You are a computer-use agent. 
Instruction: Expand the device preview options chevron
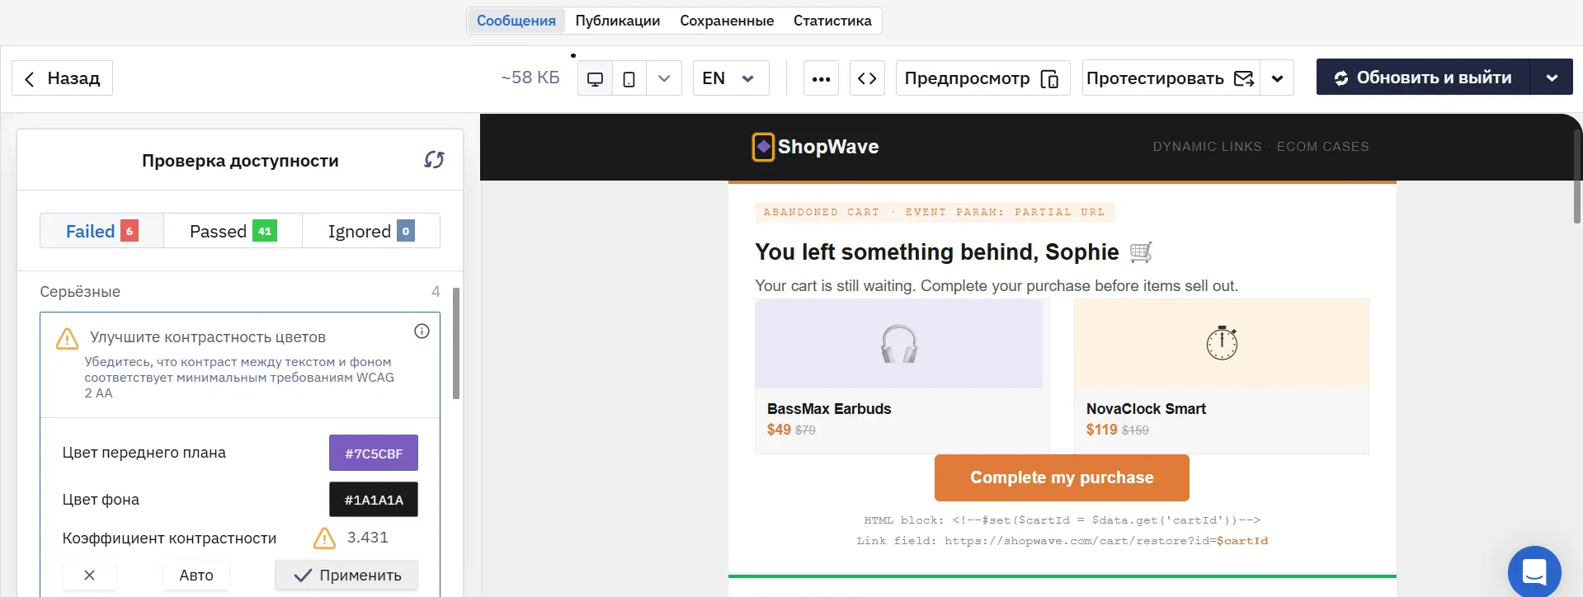coord(664,78)
